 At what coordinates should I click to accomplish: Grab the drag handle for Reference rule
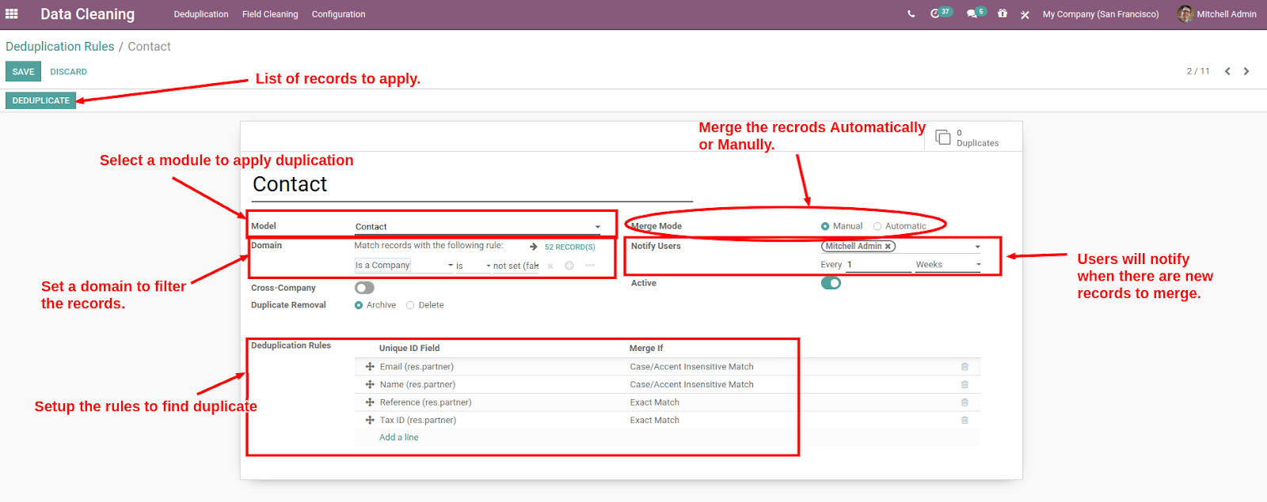[x=370, y=402]
